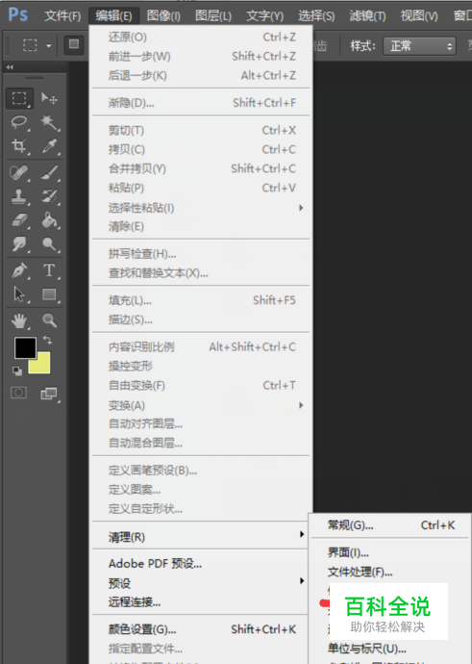Open Adobe PDF 预设... dialog
This screenshot has height=664, width=472.
(201, 564)
